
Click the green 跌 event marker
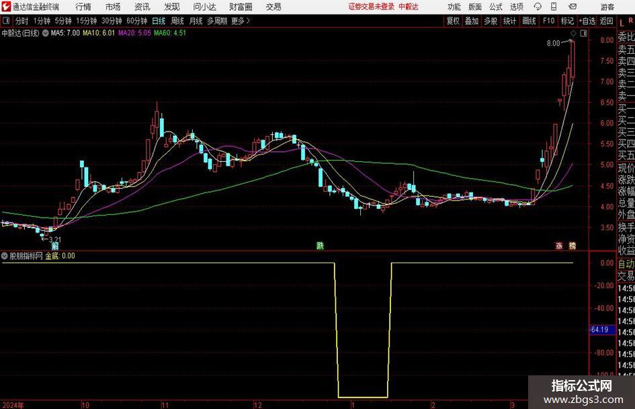click(320, 246)
